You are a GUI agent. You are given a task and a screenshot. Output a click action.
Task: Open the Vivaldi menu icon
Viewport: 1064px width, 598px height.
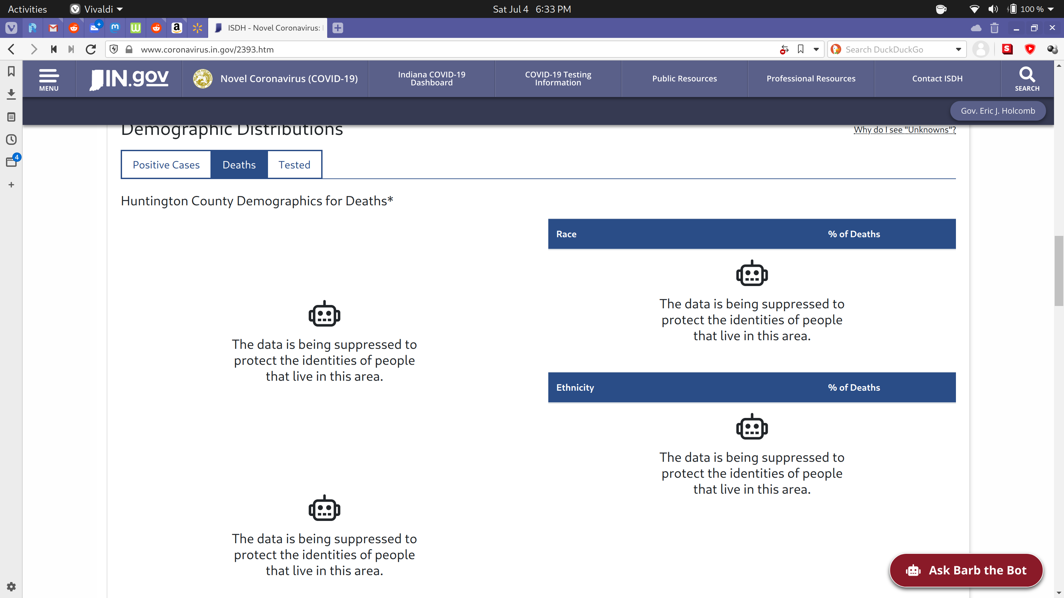[11, 28]
